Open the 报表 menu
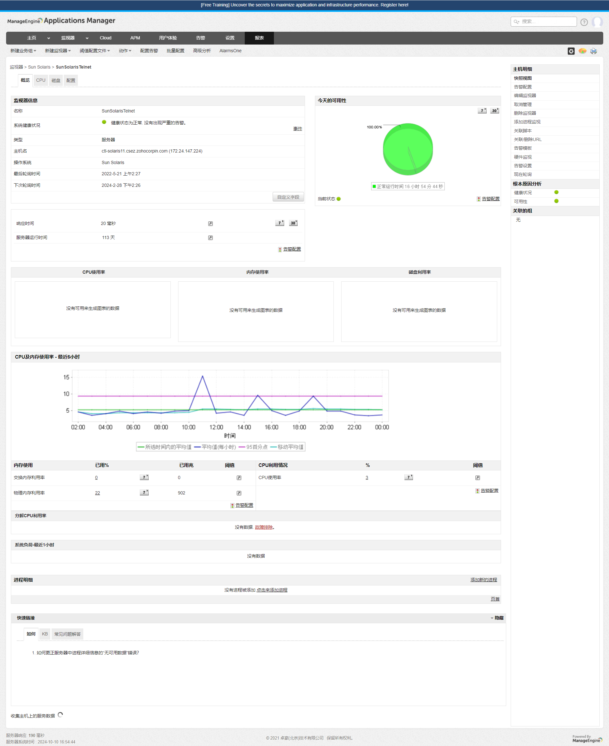609x746 pixels. pos(259,38)
